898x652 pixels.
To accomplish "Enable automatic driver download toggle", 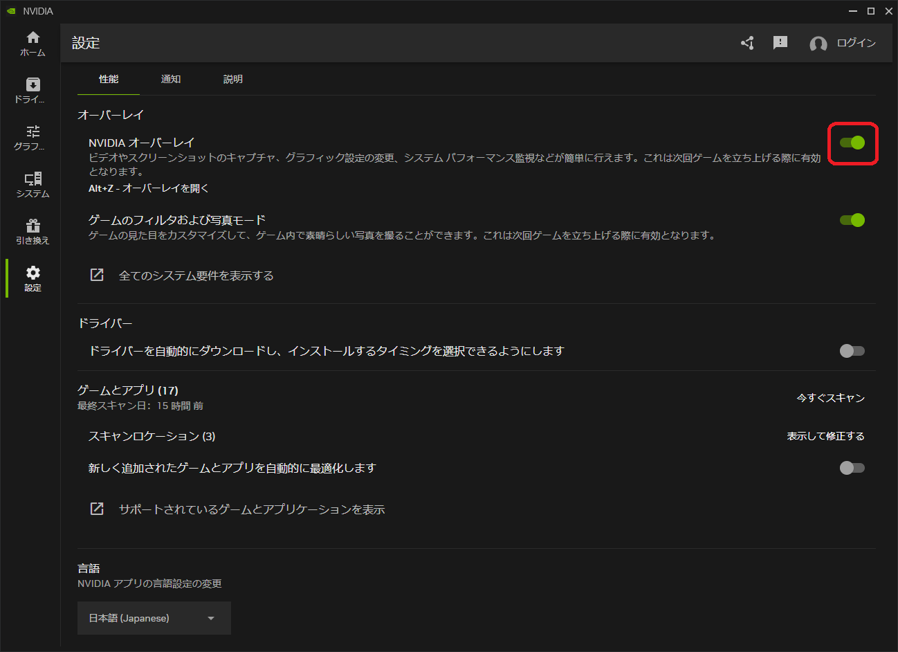I will pyautogui.click(x=852, y=351).
